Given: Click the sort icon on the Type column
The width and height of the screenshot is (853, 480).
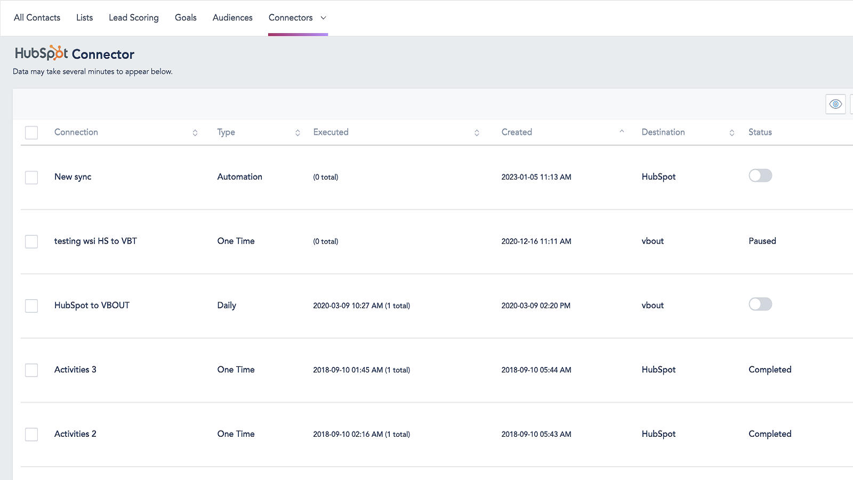Looking at the screenshot, I should tap(297, 132).
